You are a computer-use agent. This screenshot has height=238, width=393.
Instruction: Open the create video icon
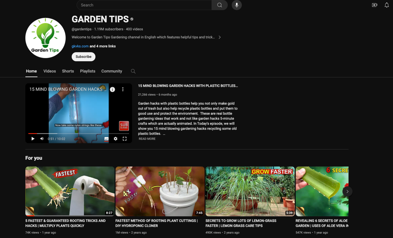tap(375, 5)
